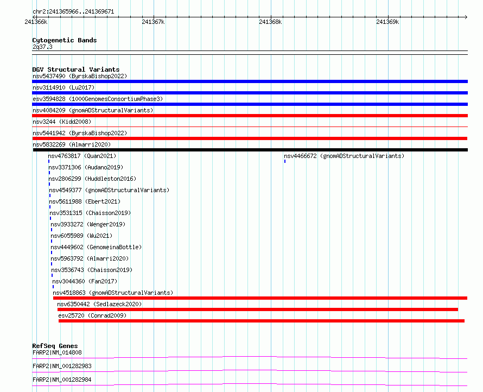Open nsv3044360 (Fan2017) variant label
The image size is (483, 392).
[85, 281]
